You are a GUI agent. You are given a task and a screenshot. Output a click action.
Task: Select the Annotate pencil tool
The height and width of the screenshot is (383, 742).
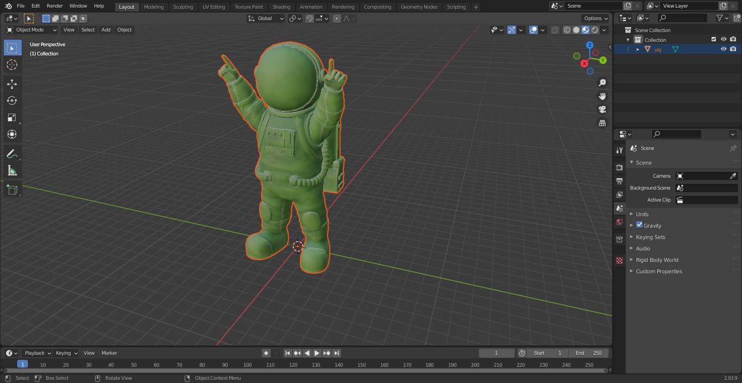pos(12,154)
